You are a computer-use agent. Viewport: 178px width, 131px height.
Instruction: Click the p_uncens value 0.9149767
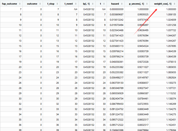[x=143, y=78]
